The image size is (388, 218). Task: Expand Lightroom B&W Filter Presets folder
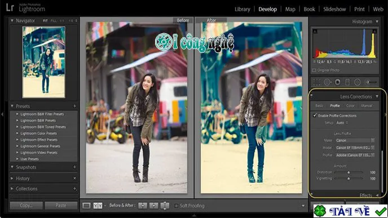17,114
